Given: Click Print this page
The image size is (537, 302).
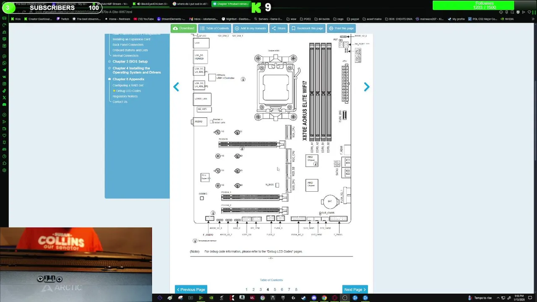Looking at the screenshot, I should 341,28.
